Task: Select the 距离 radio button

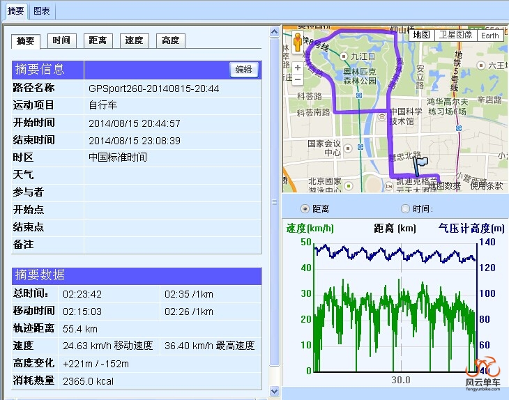Action: (305, 209)
